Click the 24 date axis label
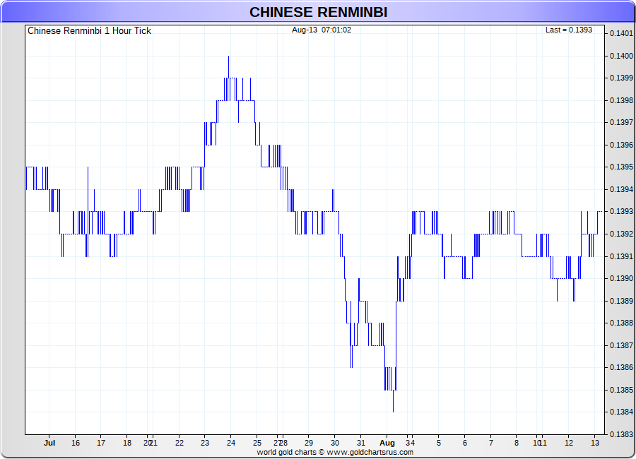The image size is (636, 459). (231, 443)
